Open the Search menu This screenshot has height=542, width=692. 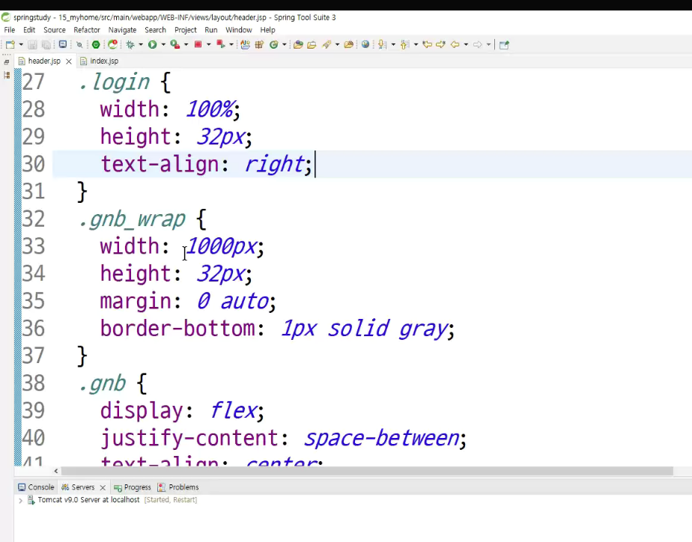155,30
